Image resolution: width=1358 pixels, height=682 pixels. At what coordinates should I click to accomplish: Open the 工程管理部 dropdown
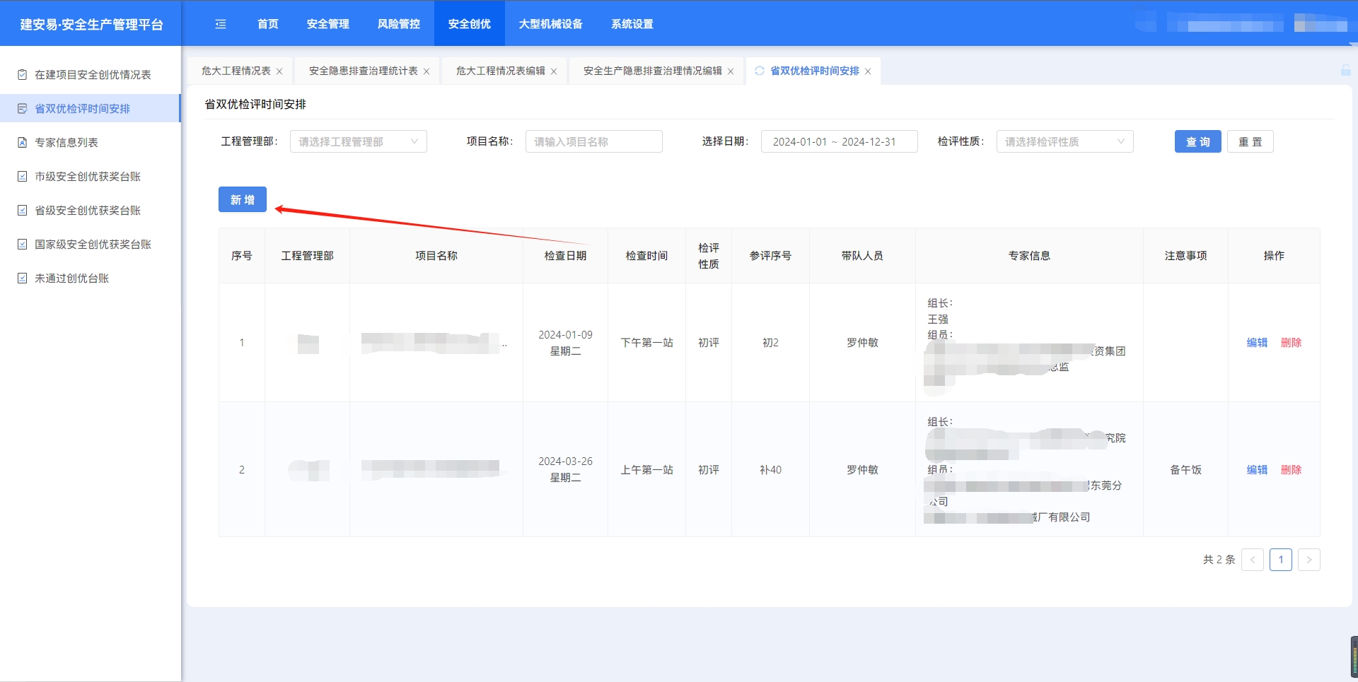coord(358,141)
